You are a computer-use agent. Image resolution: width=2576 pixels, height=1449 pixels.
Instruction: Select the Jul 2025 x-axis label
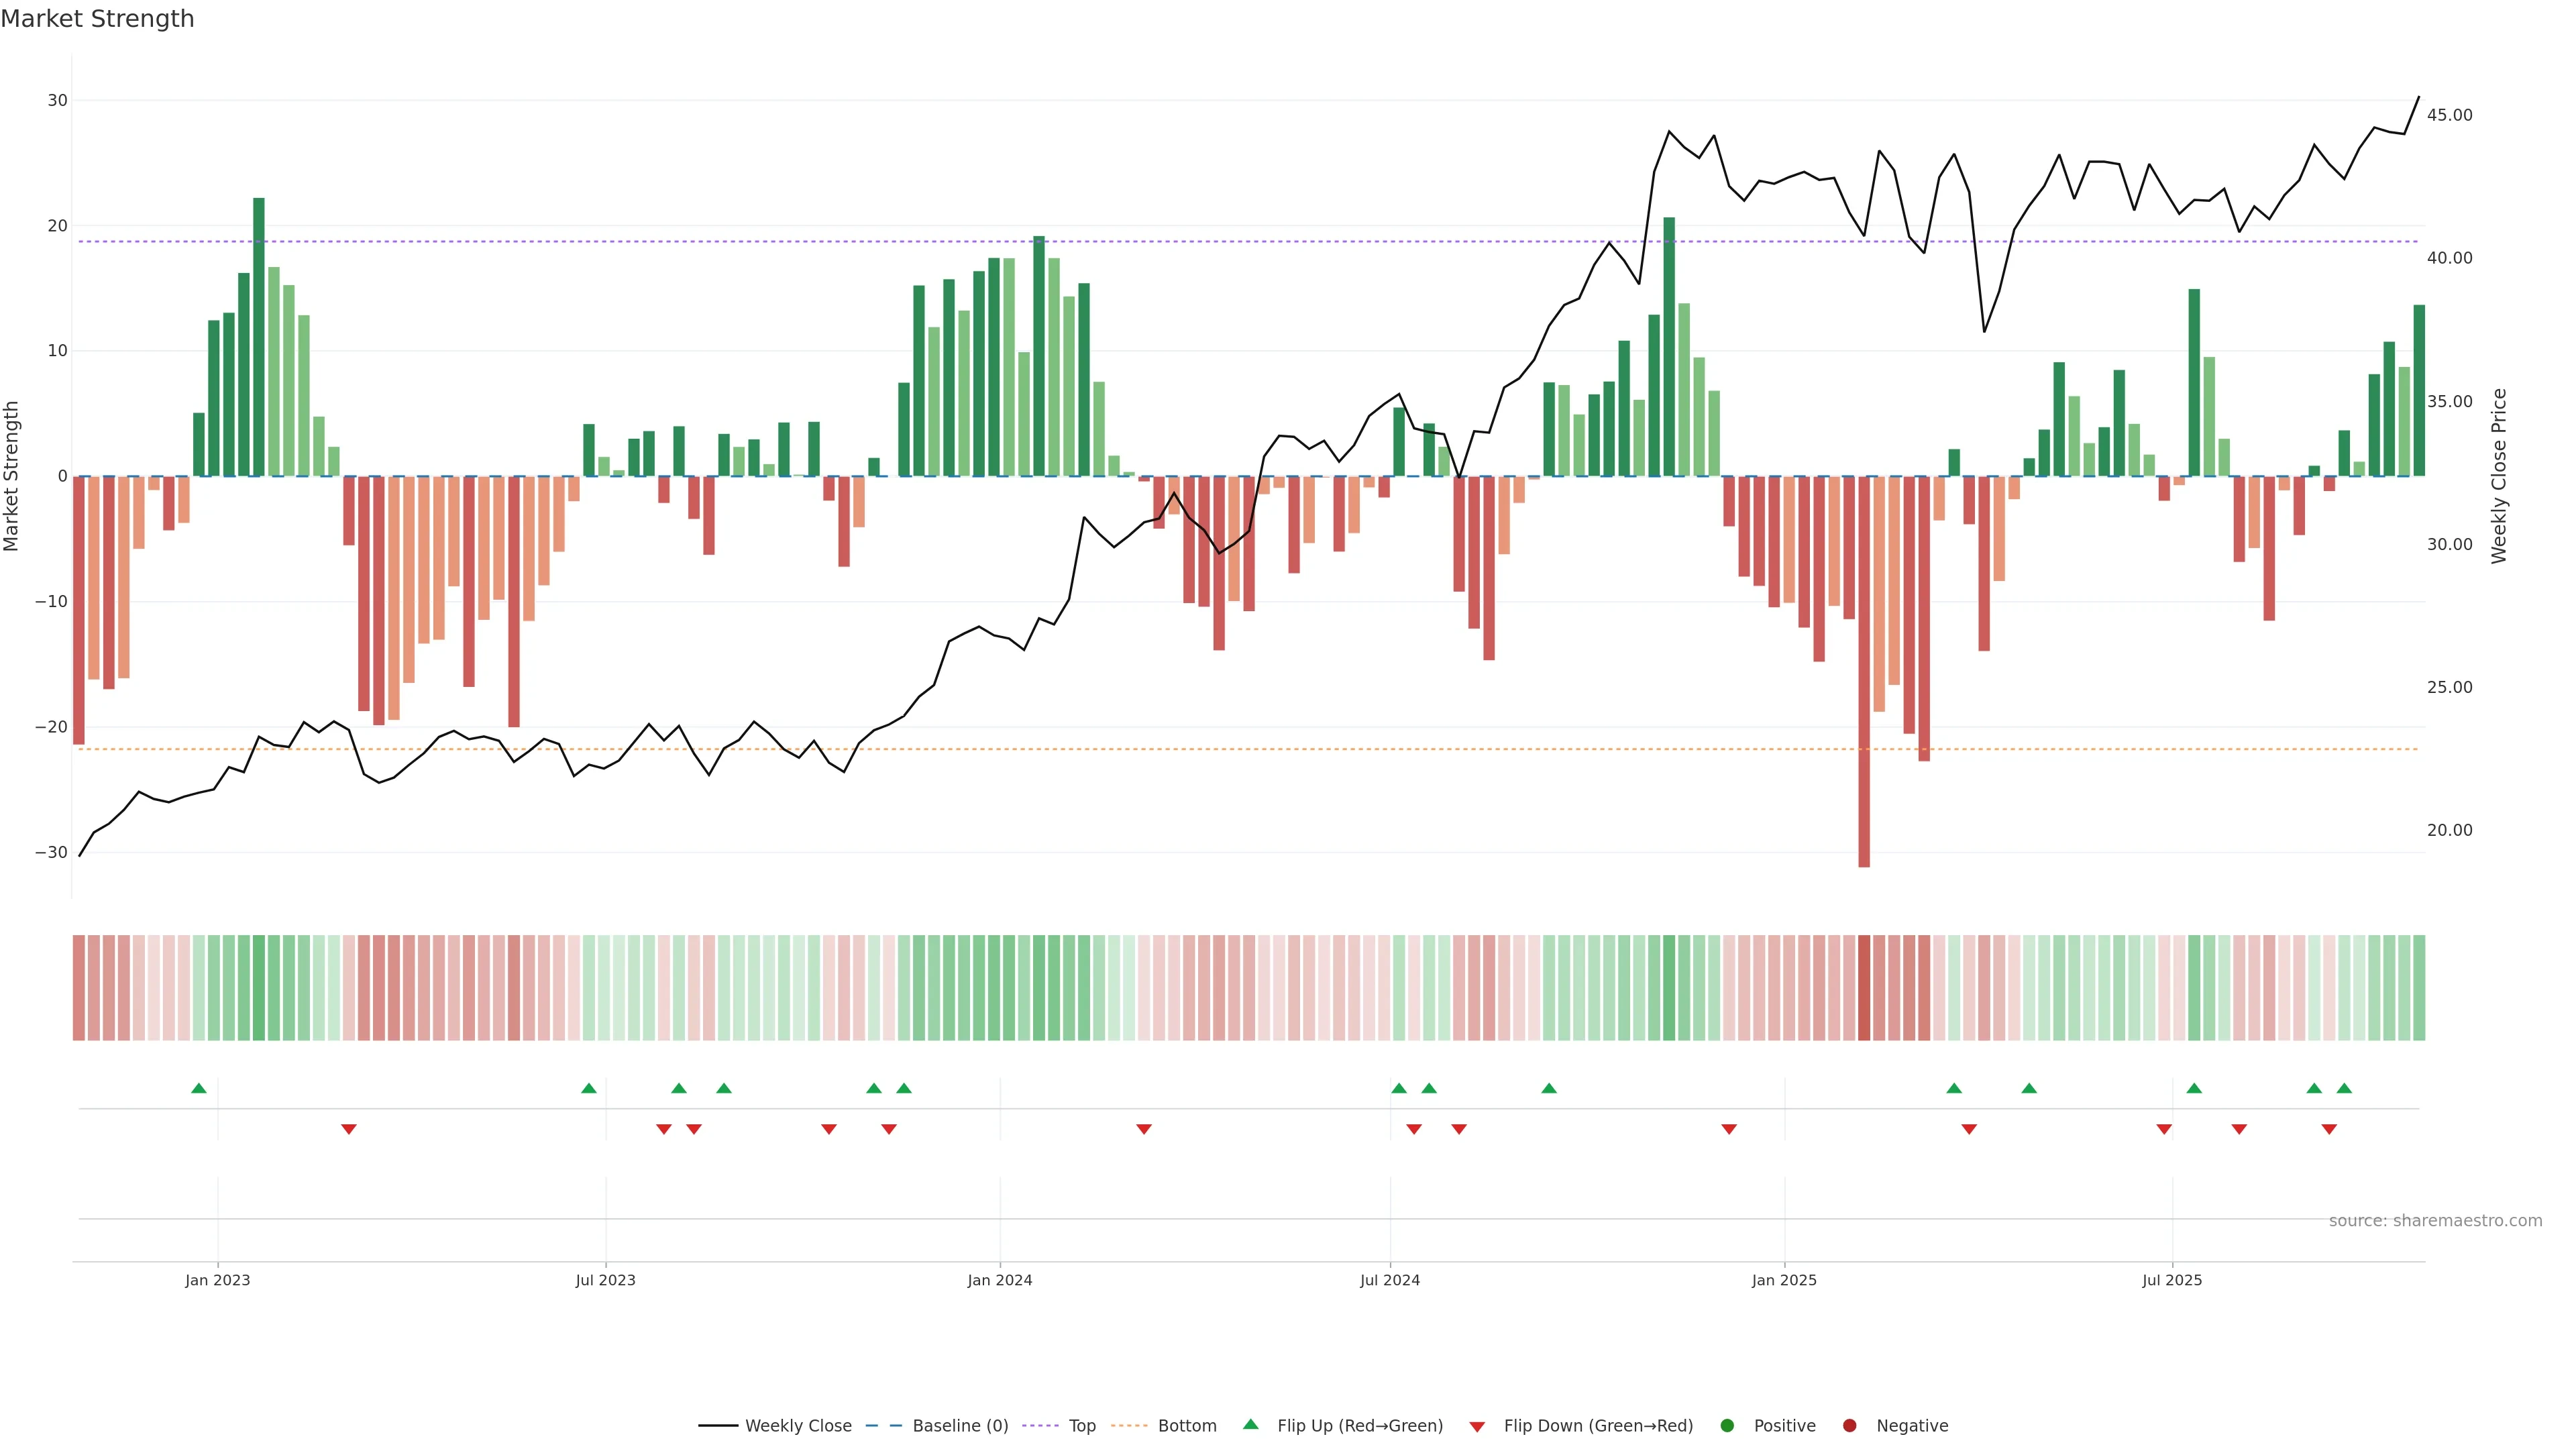pos(2172,1280)
